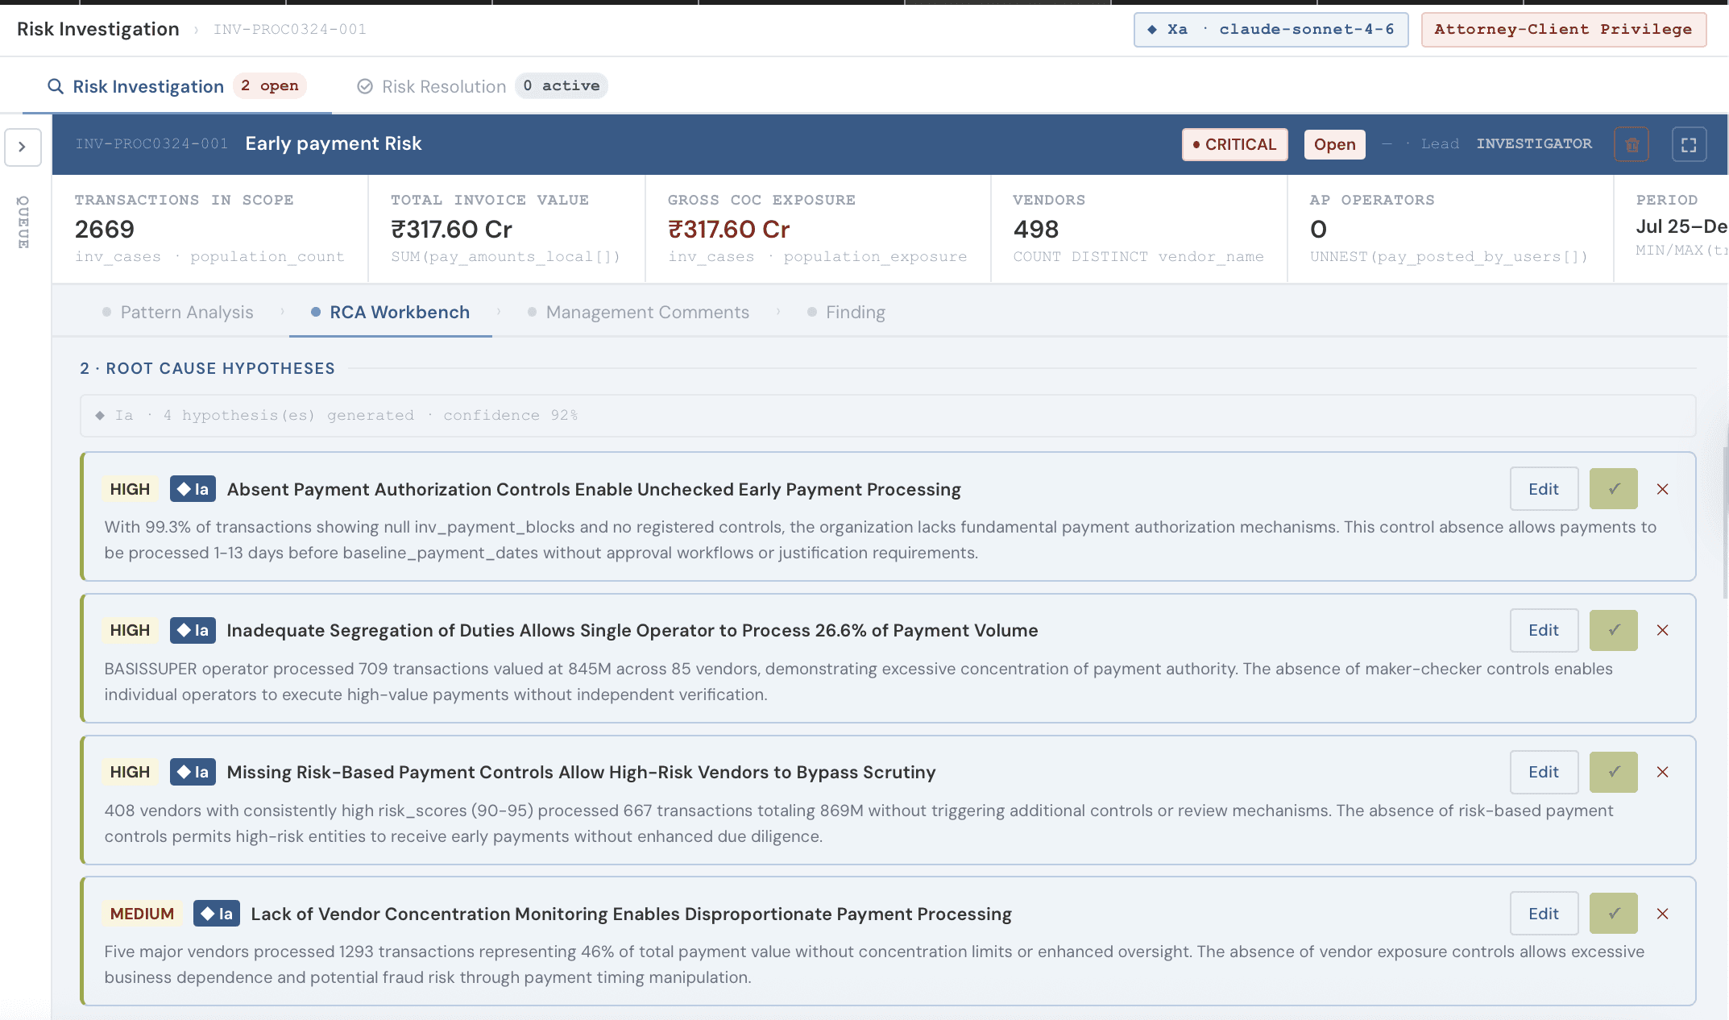Image resolution: width=1729 pixels, height=1020 pixels.
Task: Approve the Missing Risk-Based Payment Controls hypothesis
Action: (1613, 772)
